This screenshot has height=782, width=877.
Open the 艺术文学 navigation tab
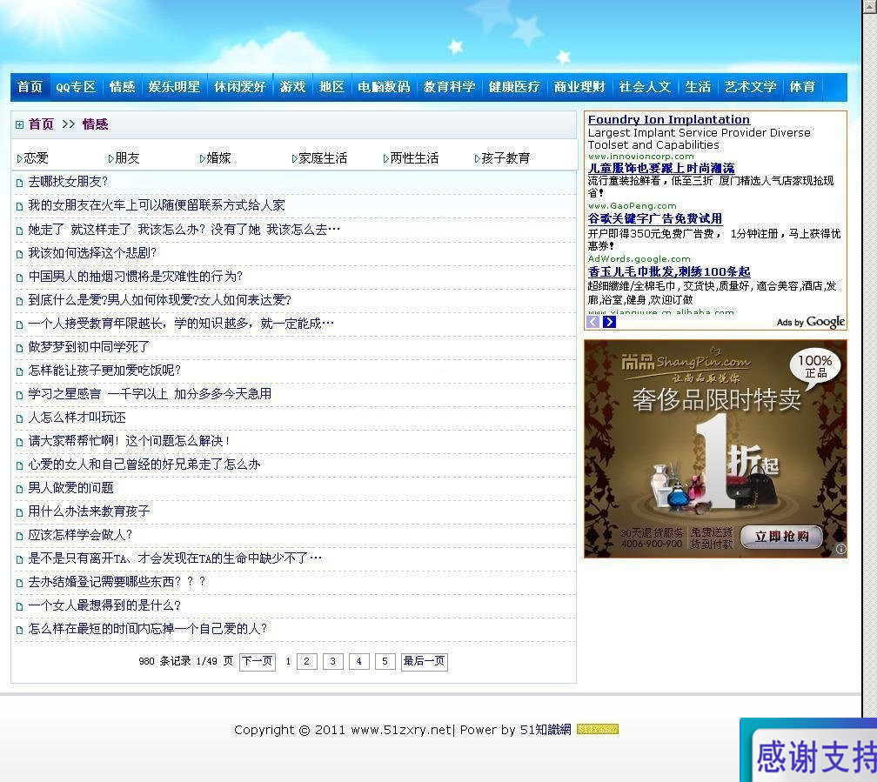[750, 87]
